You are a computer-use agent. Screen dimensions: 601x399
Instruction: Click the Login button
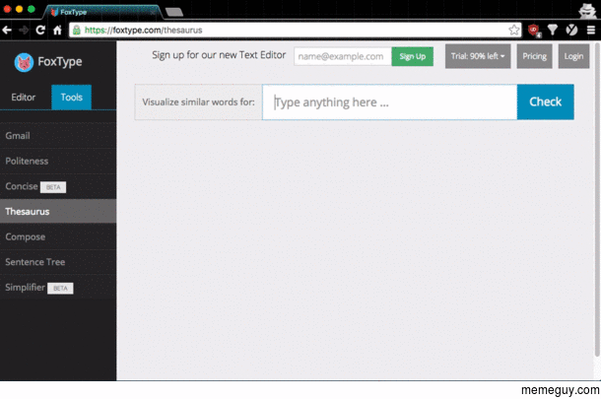click(573, 56)
